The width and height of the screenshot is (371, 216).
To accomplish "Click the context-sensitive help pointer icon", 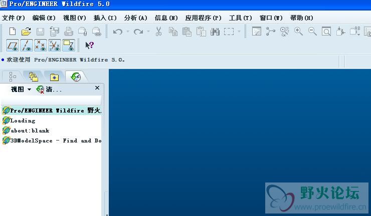I will point(89,45).
